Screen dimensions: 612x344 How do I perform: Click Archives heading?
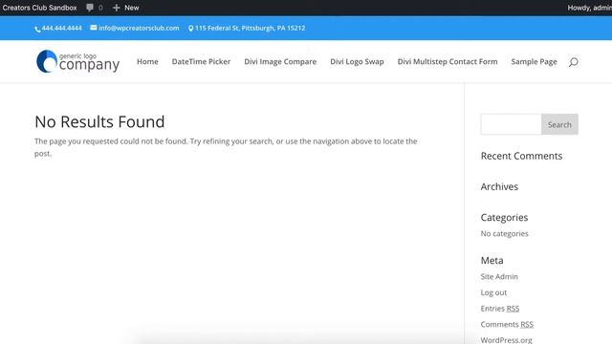pyautogui.click(x=499, y=187)
